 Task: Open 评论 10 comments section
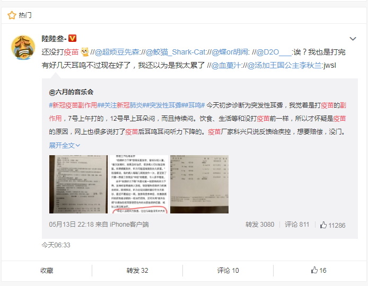pyautogui.click(x=228, y=270)
